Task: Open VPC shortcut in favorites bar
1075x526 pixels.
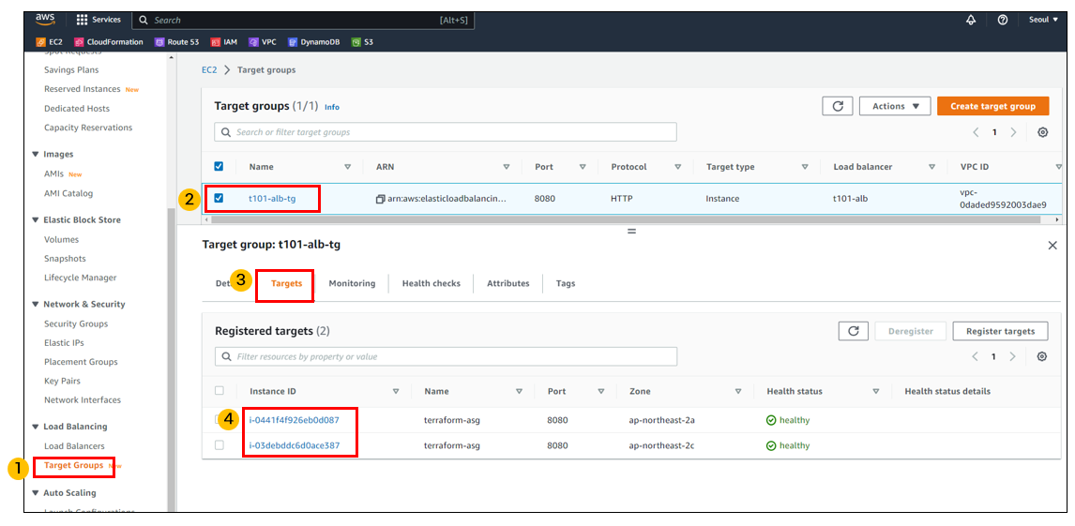Action: 263,42
